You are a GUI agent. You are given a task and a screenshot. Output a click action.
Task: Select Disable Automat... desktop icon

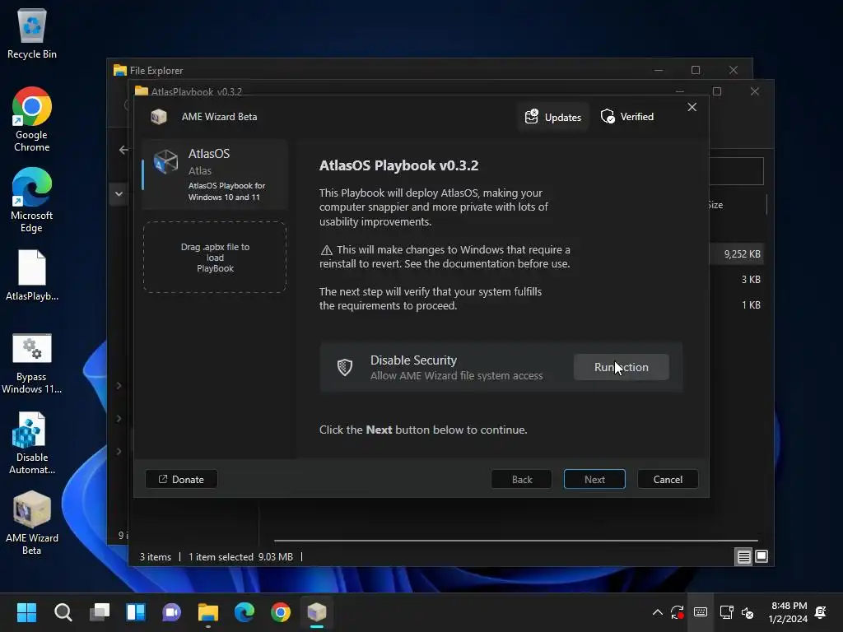click(32, 443)
